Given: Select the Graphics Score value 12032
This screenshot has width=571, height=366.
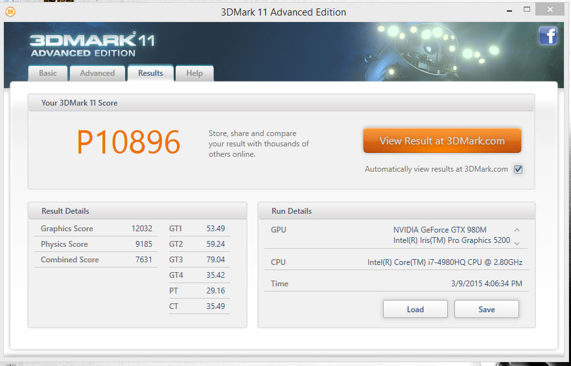Looking at the screenshot, I should coord(142,229).
